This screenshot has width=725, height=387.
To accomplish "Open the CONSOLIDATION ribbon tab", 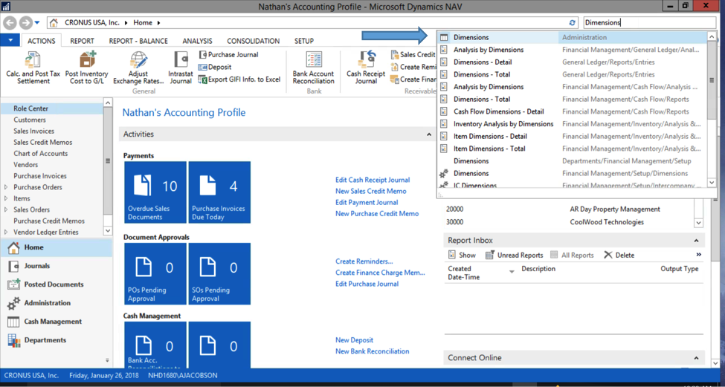I will [x=253, y=41].
